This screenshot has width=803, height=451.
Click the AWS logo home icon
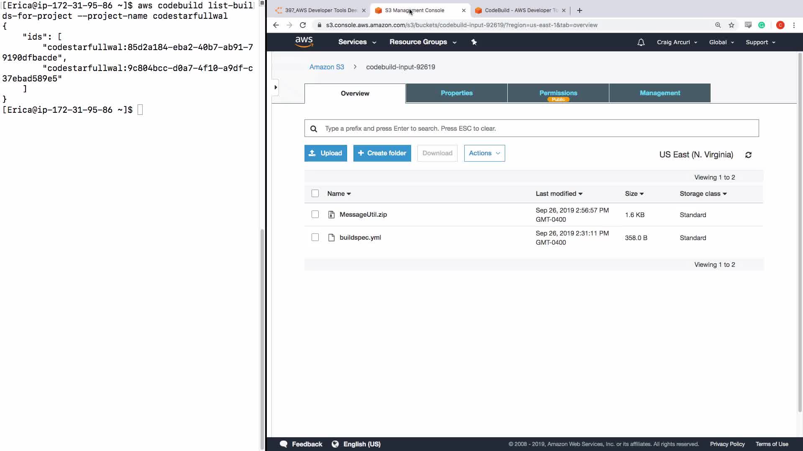(304, 42)
